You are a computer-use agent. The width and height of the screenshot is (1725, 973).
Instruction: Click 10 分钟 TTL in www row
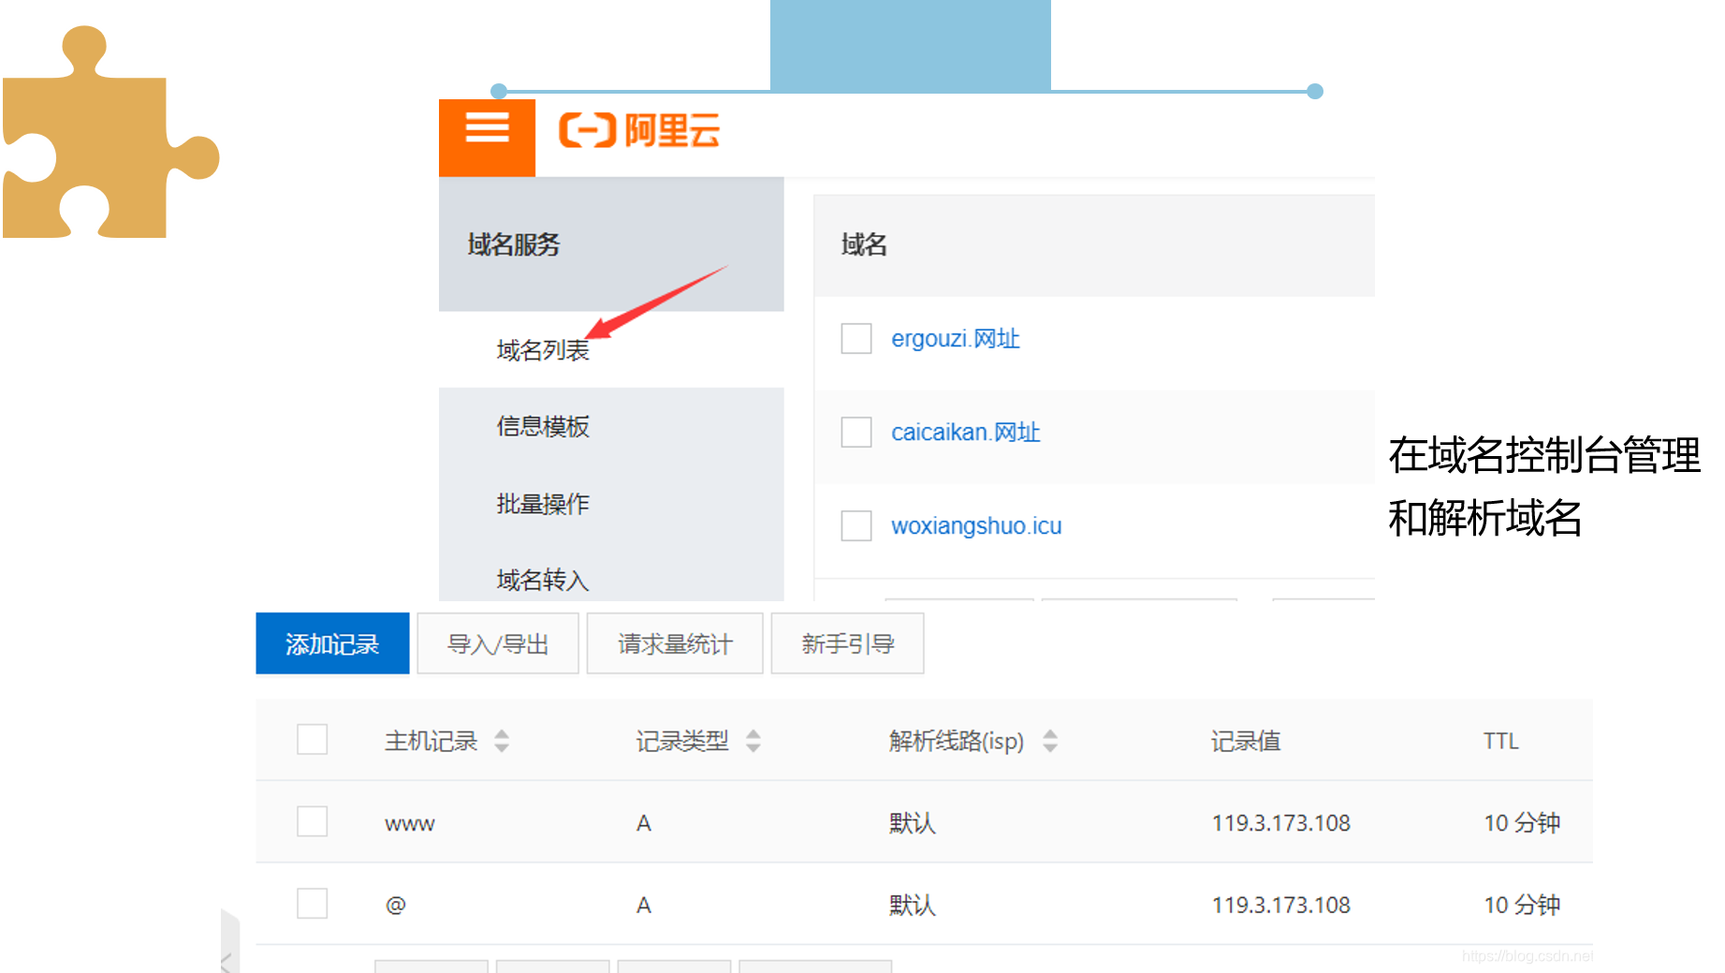click(1522, 823)
